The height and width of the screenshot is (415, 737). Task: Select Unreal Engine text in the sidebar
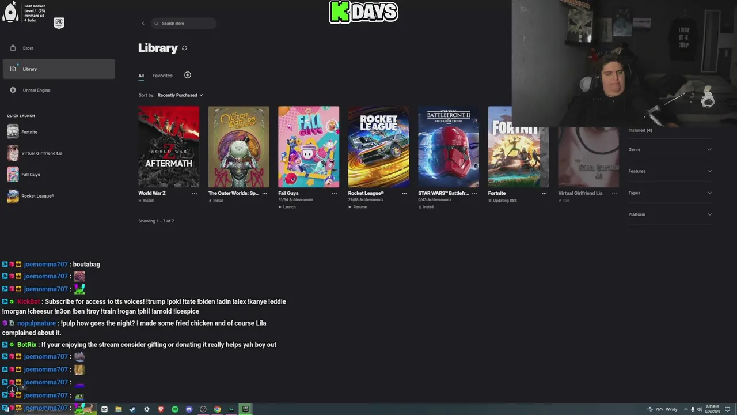36,90
